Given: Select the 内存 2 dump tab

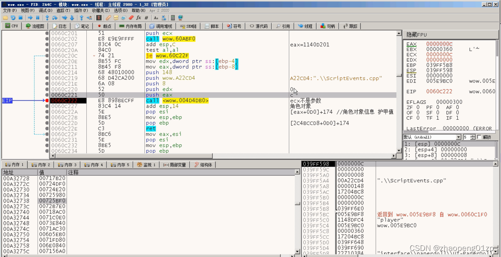Looking at the screenshot, I should (40, 165).
